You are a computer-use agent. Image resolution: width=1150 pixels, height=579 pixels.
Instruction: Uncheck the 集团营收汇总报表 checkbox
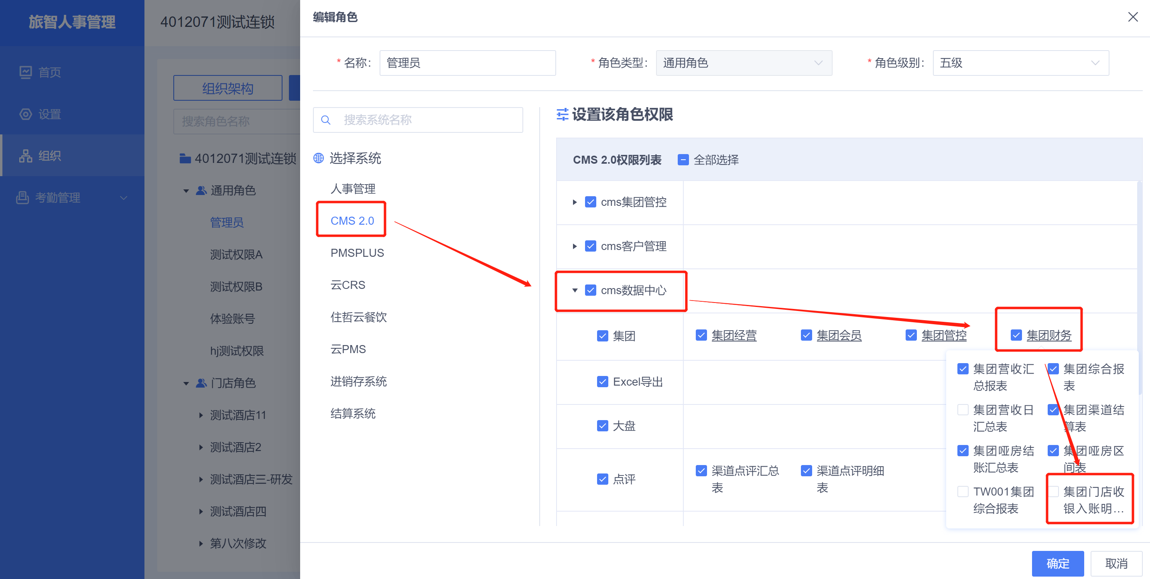pyautogui.click(x=963, y=369)
